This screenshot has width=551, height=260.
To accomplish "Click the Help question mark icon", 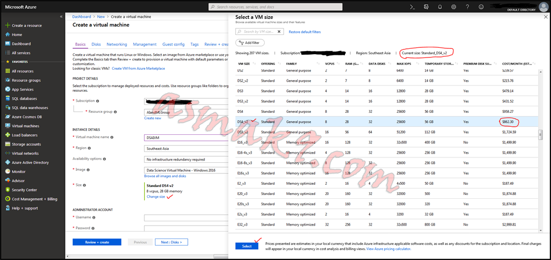I will (x=468, y=6).
